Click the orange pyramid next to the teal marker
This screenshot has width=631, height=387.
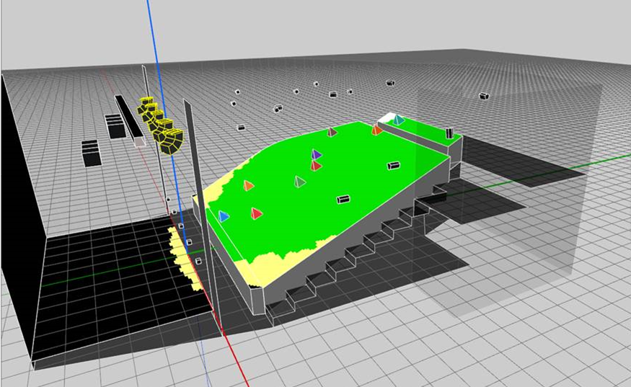coord(376,130)
